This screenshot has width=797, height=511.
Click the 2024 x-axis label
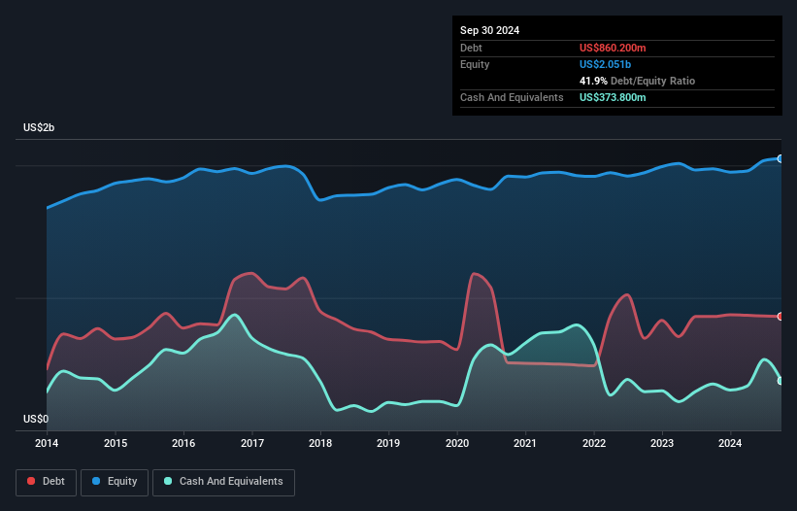(x=730, y=443)
